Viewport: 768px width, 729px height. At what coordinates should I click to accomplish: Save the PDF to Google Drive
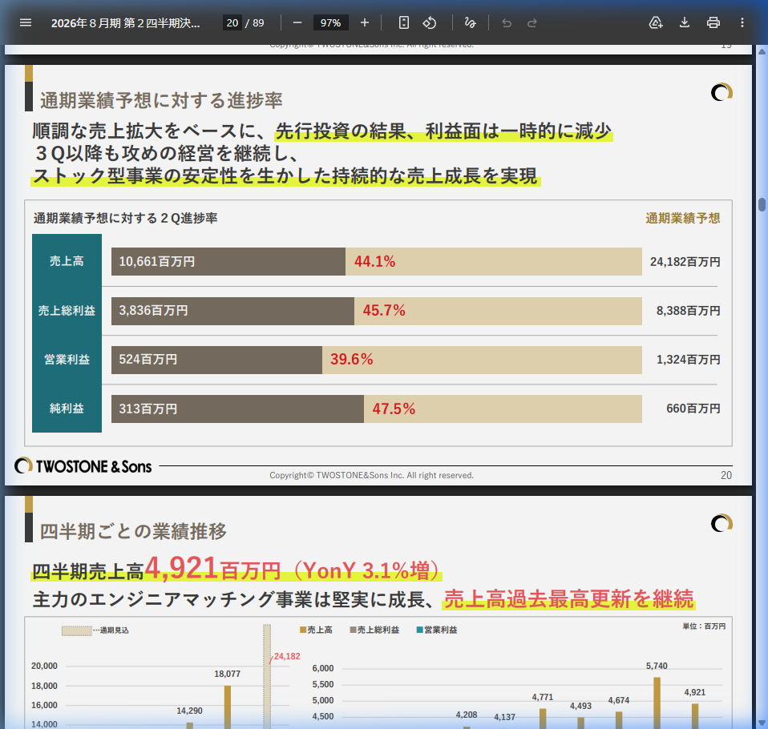(656, 22)
